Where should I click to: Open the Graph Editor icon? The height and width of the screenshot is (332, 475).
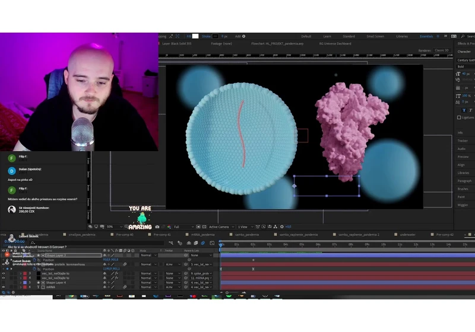click(212, 243)
